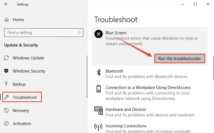Minimize the Settings window
The width and height of the screenshot is (214, 133).
[x=183, y=4]
